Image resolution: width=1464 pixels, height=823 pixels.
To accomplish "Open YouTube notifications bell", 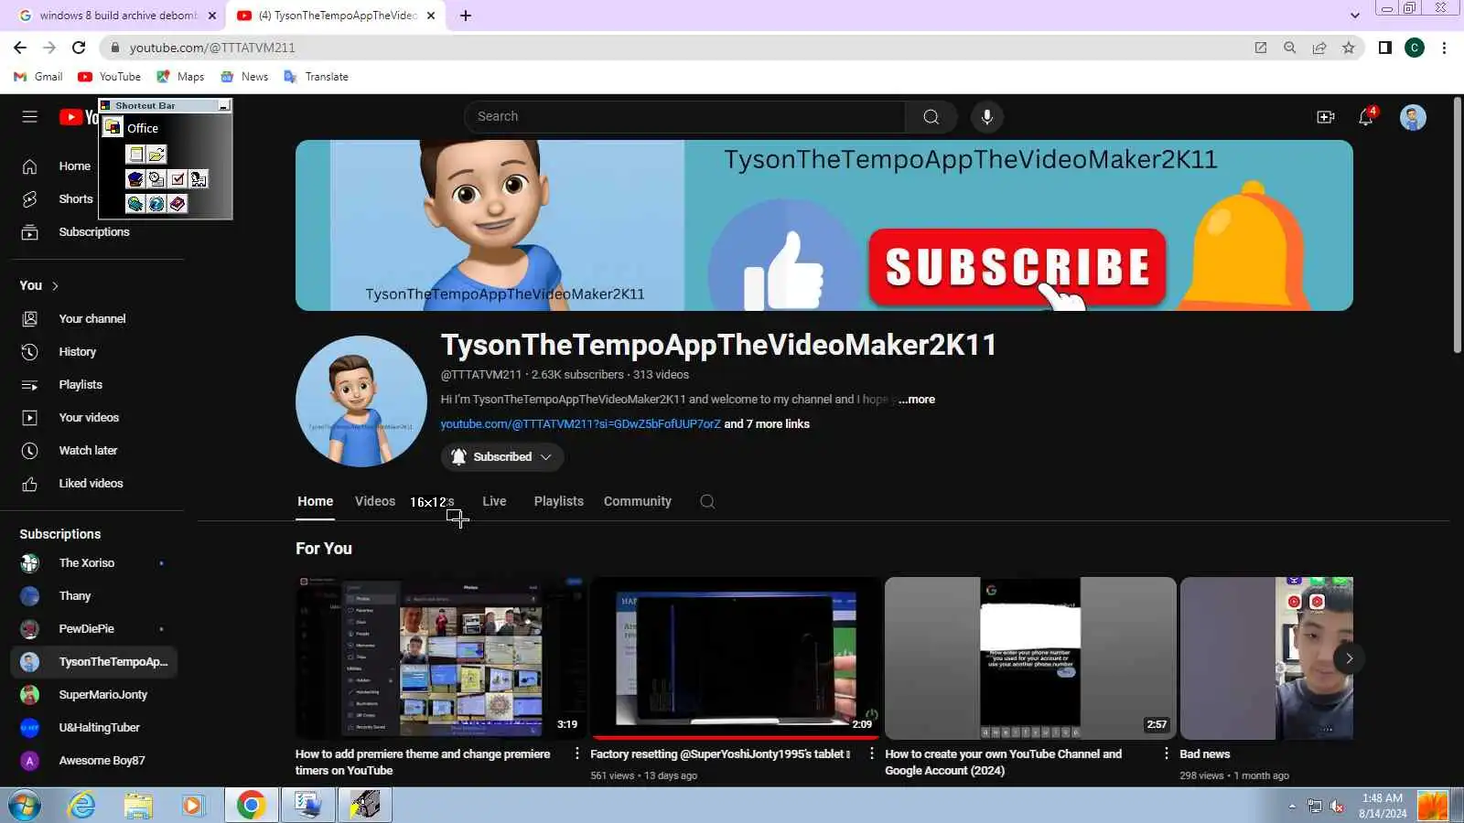I will click(x=1366, y=117).
